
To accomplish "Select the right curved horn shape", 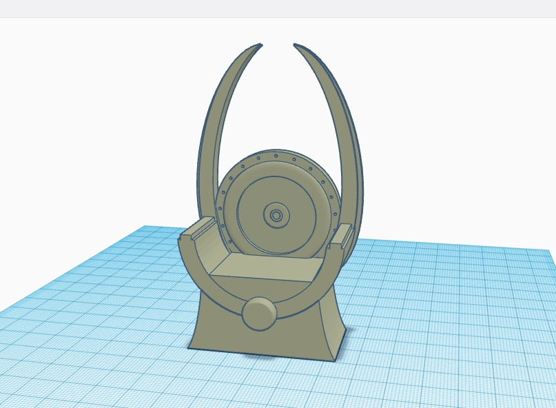I will (x=349, y=149).
